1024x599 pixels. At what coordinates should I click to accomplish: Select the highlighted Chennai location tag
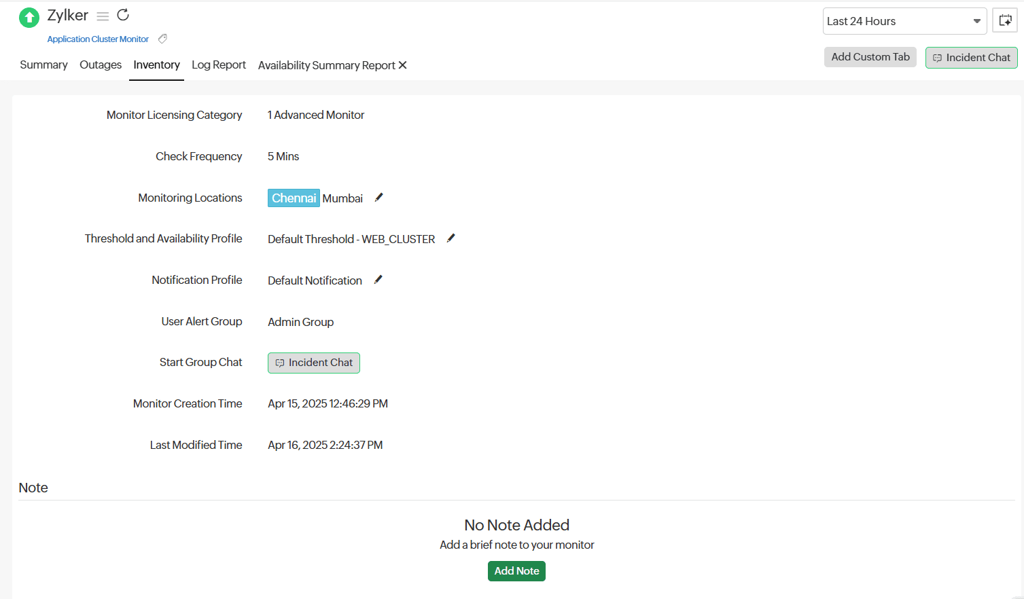pyautogui.click(x=294, y=198)
